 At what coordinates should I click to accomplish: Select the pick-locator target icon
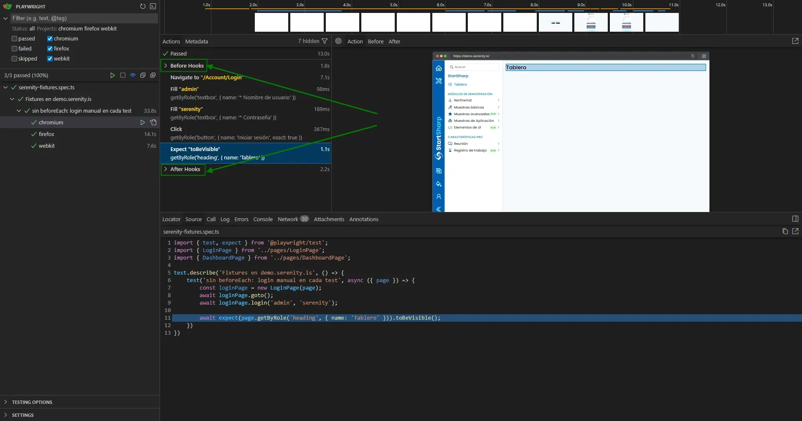click(338, 41)
